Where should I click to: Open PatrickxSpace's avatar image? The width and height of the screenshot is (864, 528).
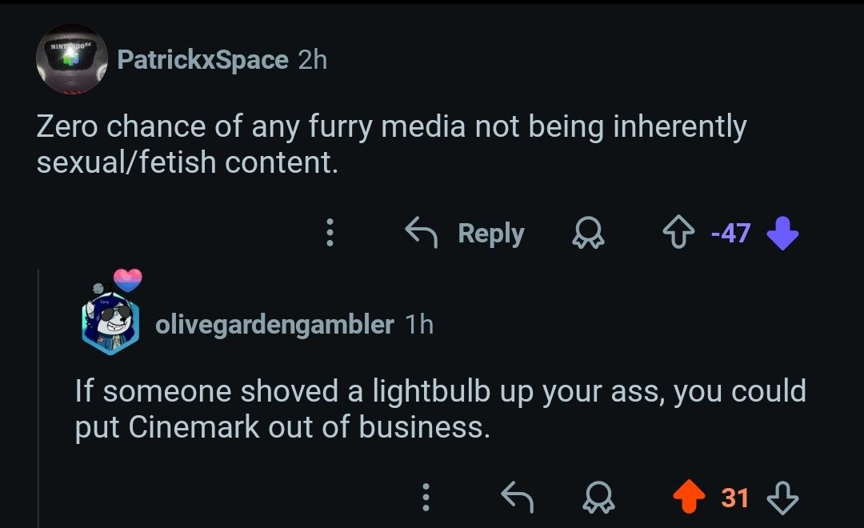72,58
